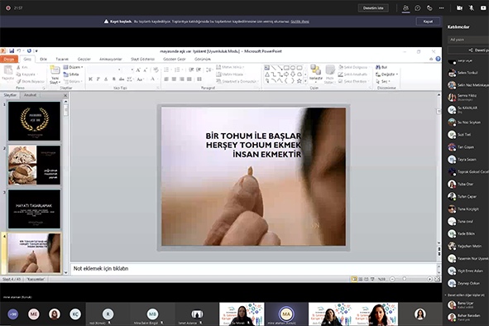Switch to the Ekle ribbon tab
The height and width of the screenshot is (326, 489).
[43, 59]
